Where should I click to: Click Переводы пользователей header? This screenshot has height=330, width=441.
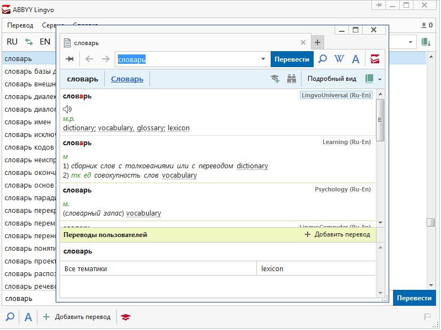coord(105,235)
